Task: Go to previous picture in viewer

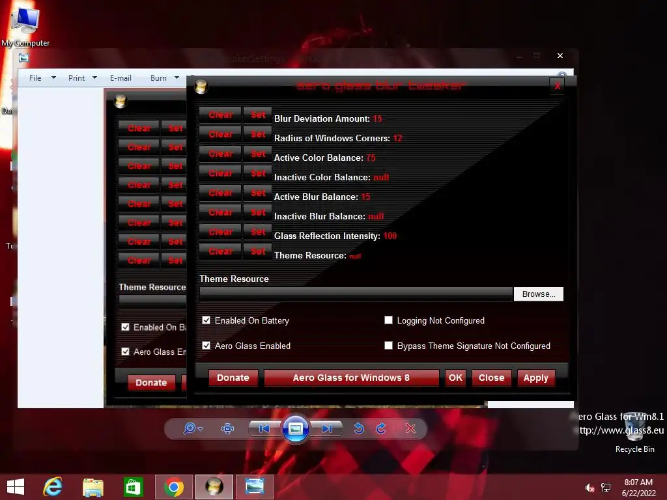Action: click(x=264, y=428)
